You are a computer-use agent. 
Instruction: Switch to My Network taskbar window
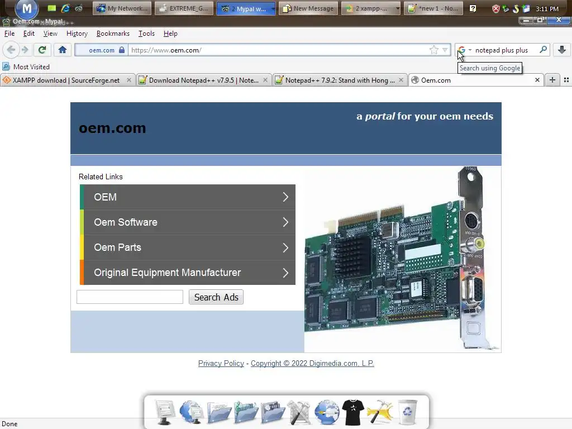tap(122, 8)
